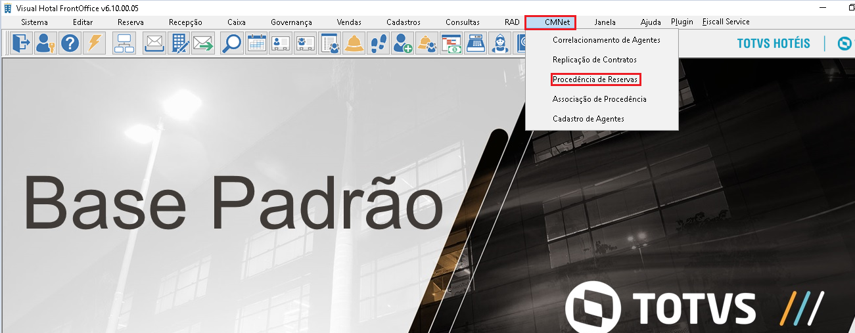The width and height of the screenshot is (855, 333).
Task: Click the user with key icon
Action: (x=45, y=44)
